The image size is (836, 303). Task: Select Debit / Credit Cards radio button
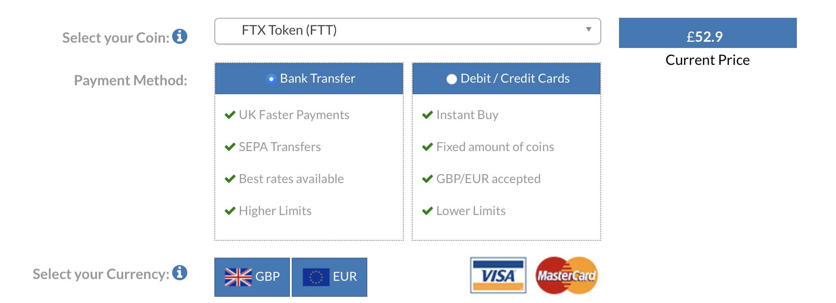pyautogui.click(x=451, y=79)
